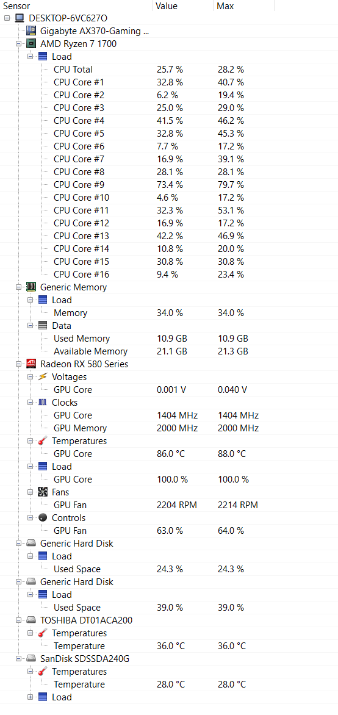Click the Radeon RX 580 ATI icon
The image size is (338, 715).
(x=31, y=364)
